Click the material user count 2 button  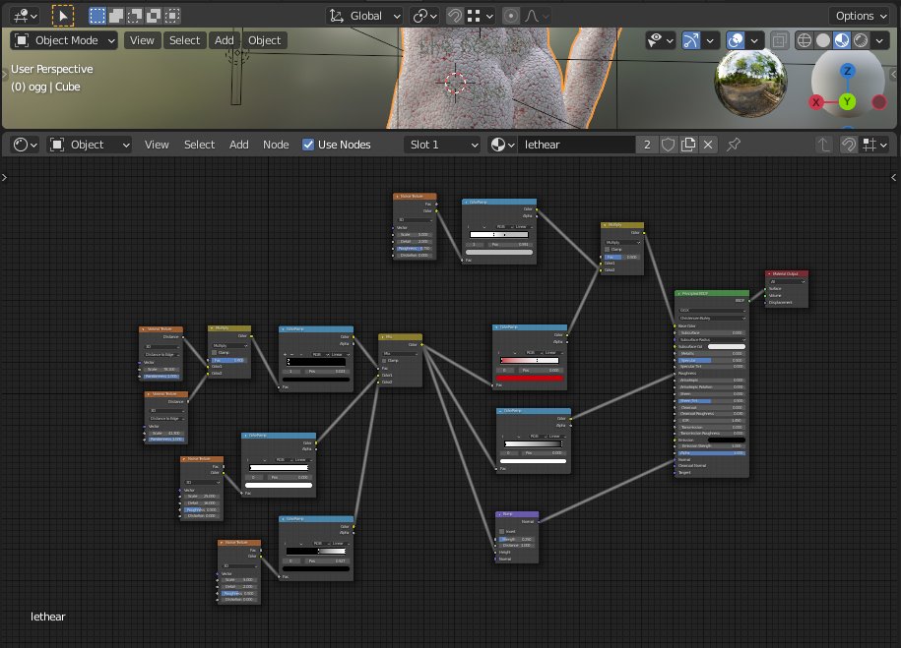(x=647, y=145)
